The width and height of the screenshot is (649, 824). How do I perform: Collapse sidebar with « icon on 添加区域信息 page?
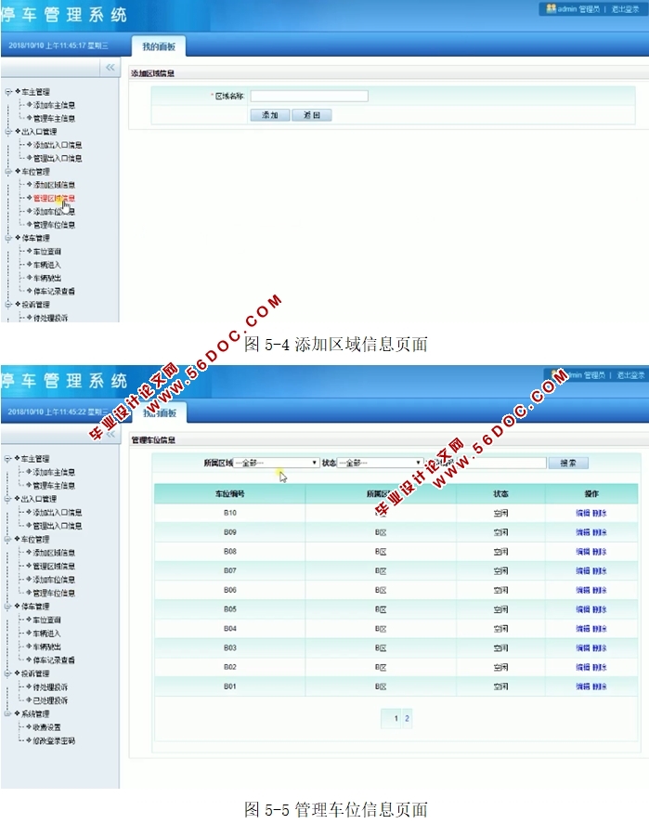click(x=110, y=67)
